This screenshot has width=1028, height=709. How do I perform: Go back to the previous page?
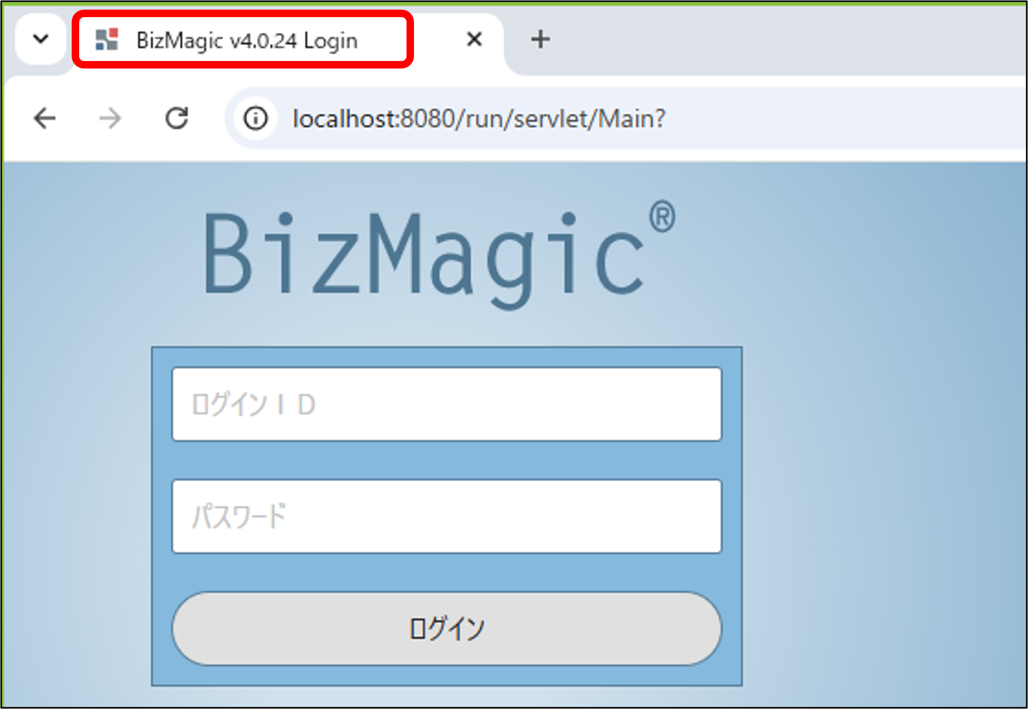[45, 118]
